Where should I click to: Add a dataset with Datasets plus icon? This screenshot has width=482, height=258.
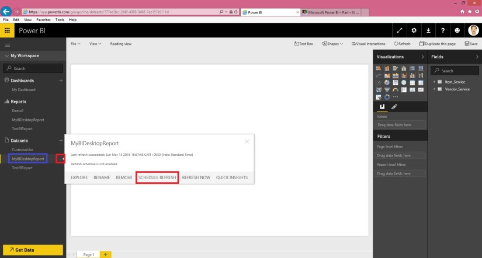(61, 140)
